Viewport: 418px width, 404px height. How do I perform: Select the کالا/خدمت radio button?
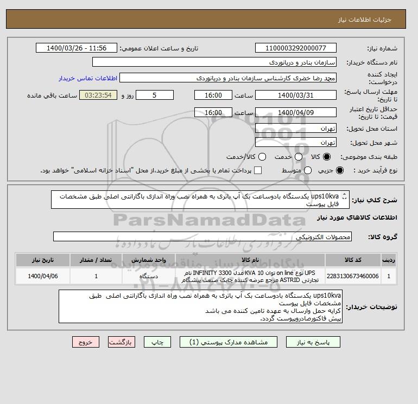tap(262, 157)
